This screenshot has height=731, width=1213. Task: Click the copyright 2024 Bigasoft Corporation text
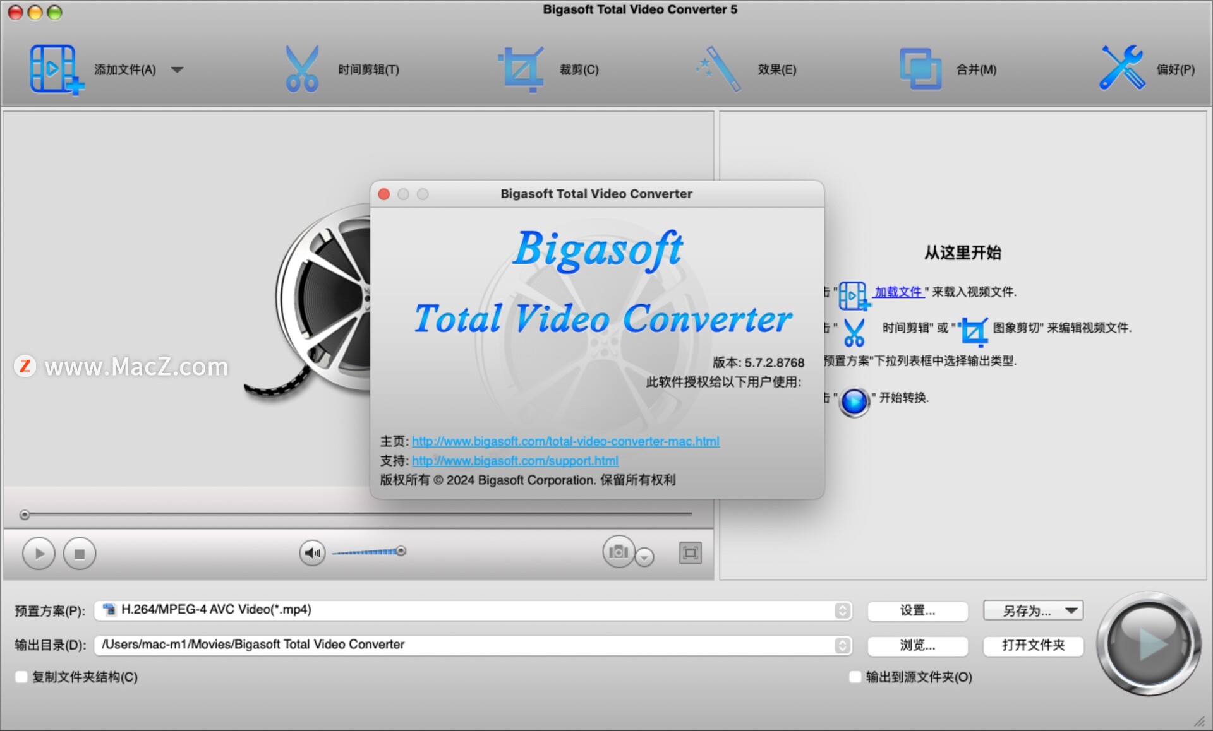pos(528,480)
